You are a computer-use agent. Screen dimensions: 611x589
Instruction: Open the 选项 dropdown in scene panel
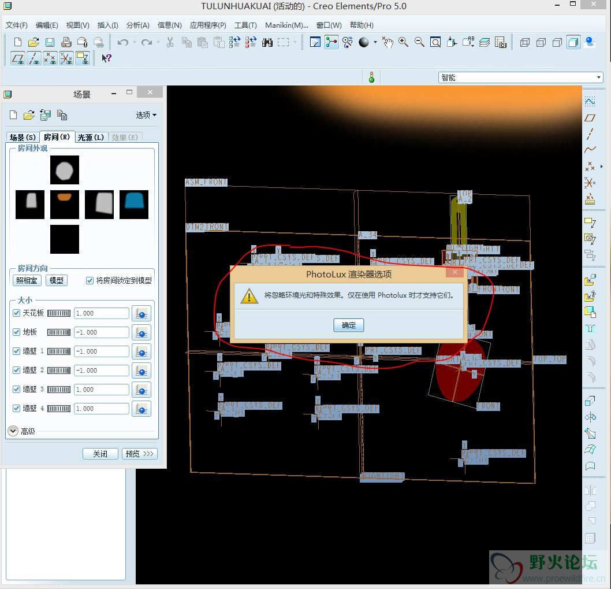point(146,114)
